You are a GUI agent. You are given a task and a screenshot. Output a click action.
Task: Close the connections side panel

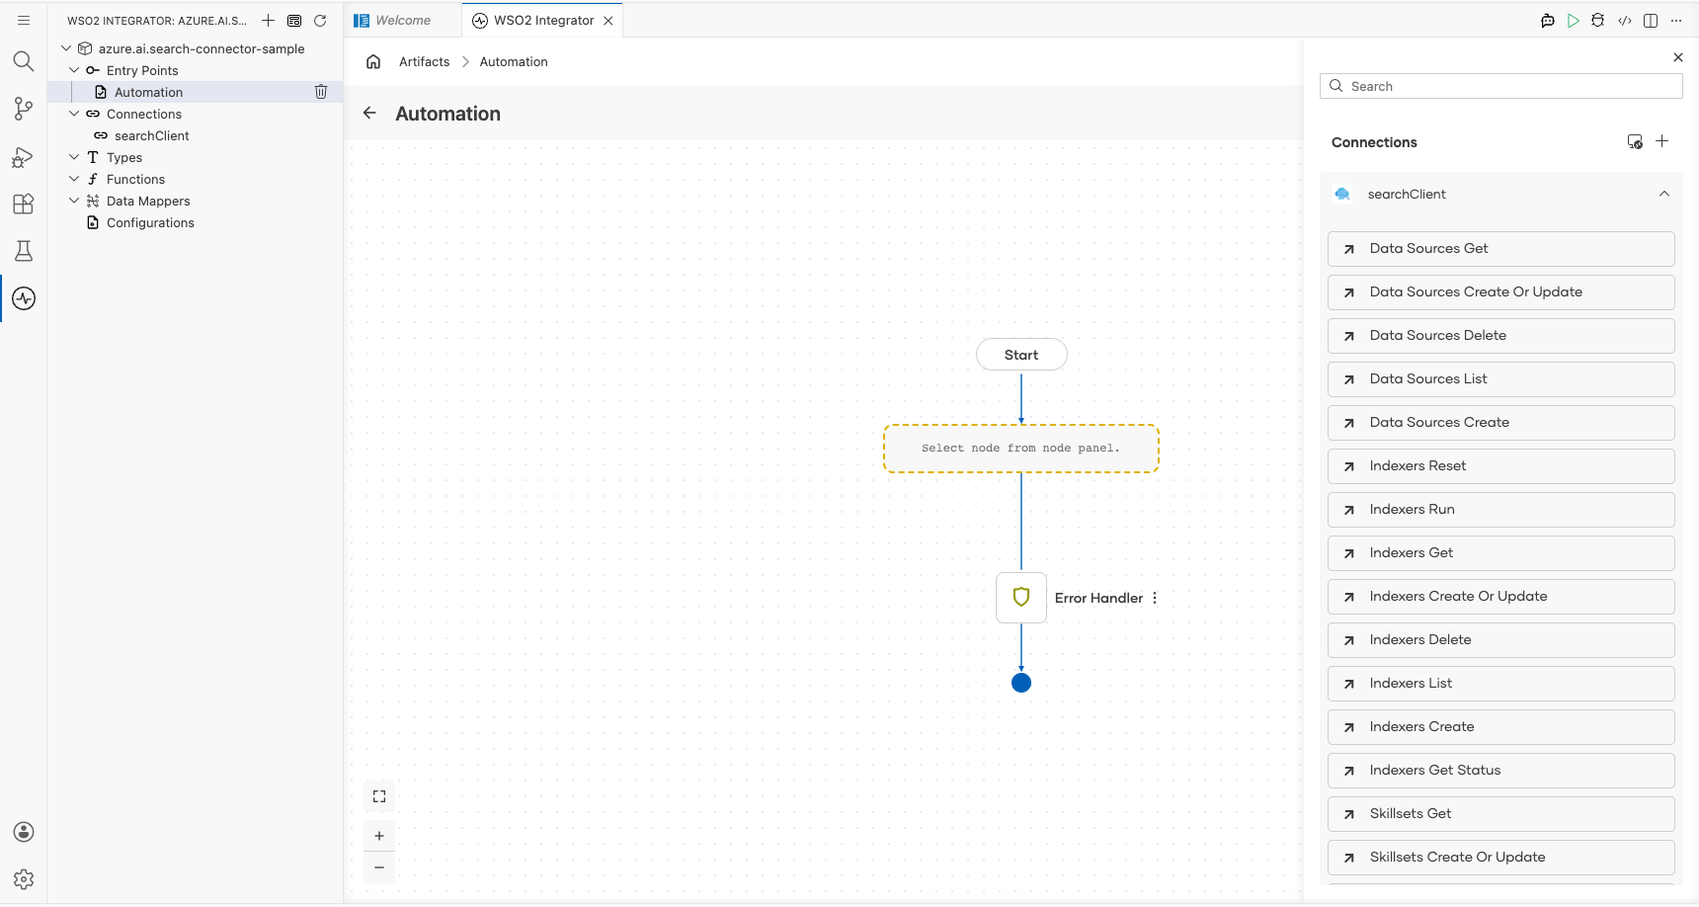pos(1678,57)
